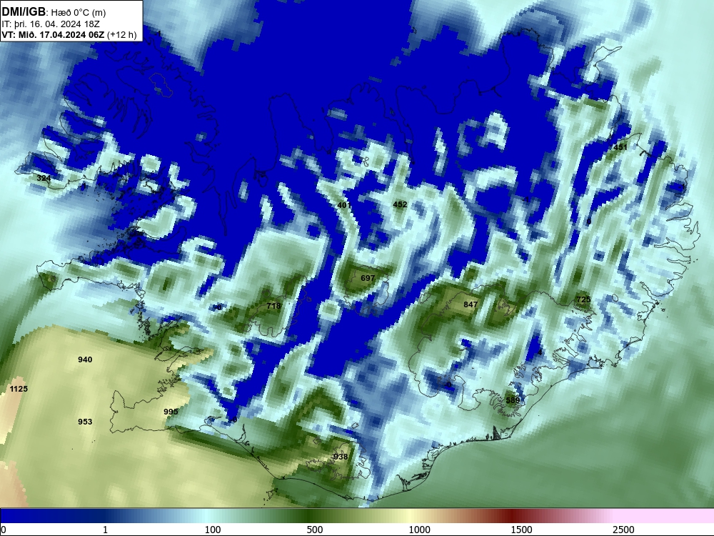Click the 401 height value
Screen dimensions: 714x536
click(x=344, y=205)
